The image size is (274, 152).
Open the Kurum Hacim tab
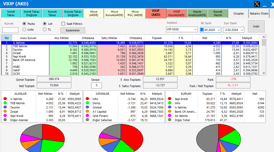tap(218, 13)
